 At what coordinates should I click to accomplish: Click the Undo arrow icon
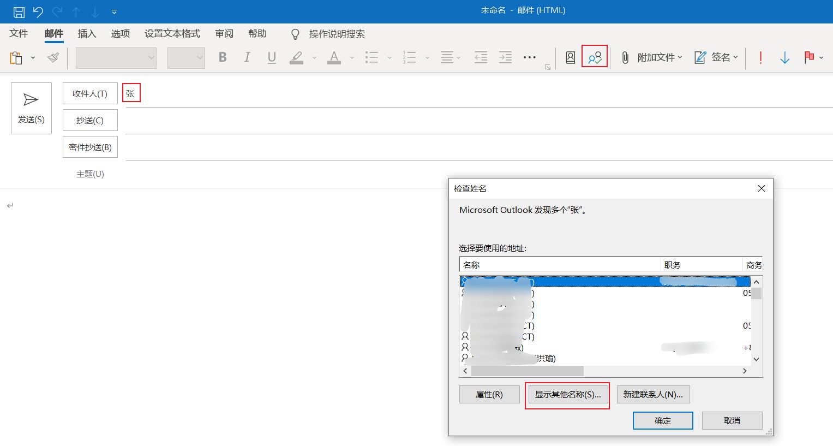[38, 11]
